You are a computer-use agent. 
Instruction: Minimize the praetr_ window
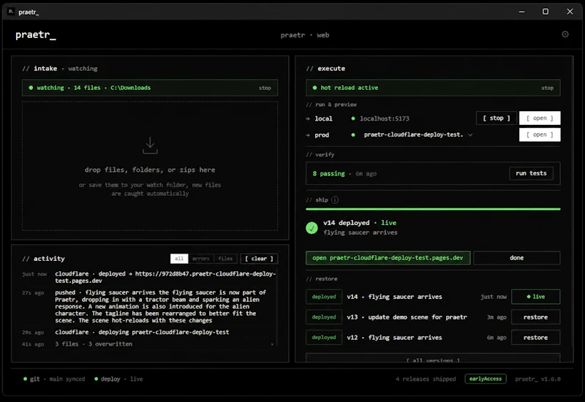click(521, 12)
